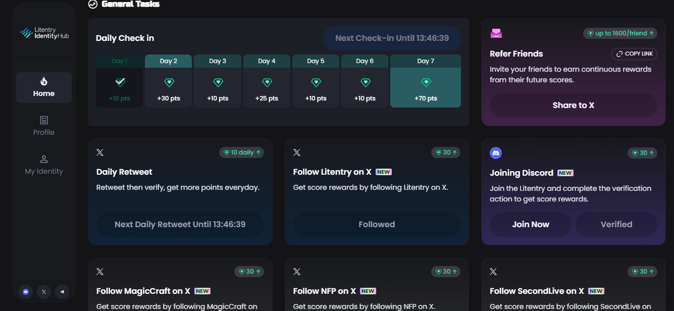Click 30 points badge on Joining Discord card

pos(642,152)
